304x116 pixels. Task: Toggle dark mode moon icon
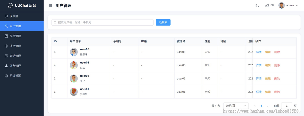click(257, 5)
